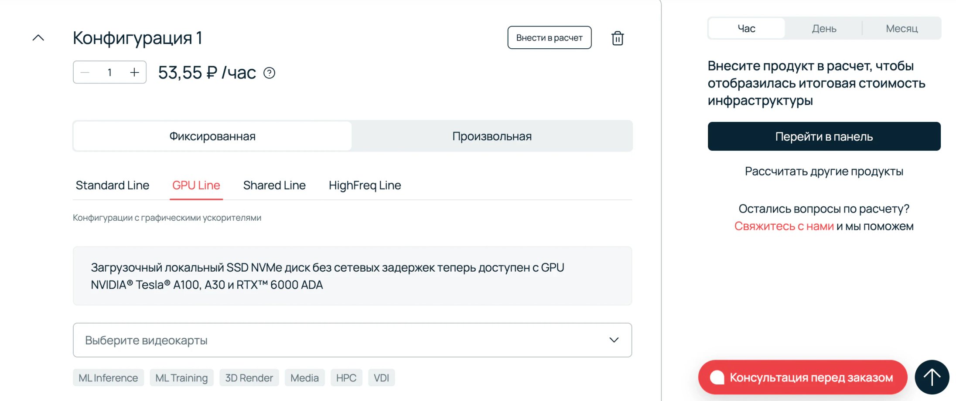Image resolution: width=956 pixels, height=401 pixels.
Task: Filter by the HPC tag
Action: point(346,378)
